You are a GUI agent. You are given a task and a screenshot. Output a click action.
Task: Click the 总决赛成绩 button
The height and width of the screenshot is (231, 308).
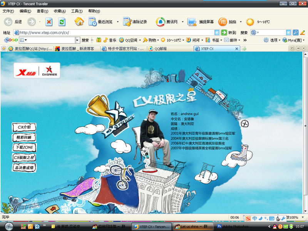pos(24,167)
